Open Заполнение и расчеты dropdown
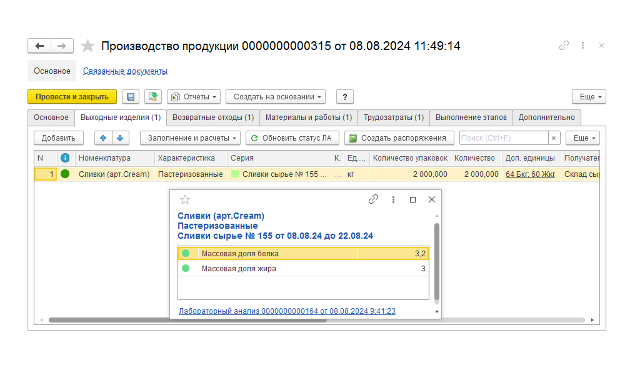635x380 pixels. coord(190,138)
